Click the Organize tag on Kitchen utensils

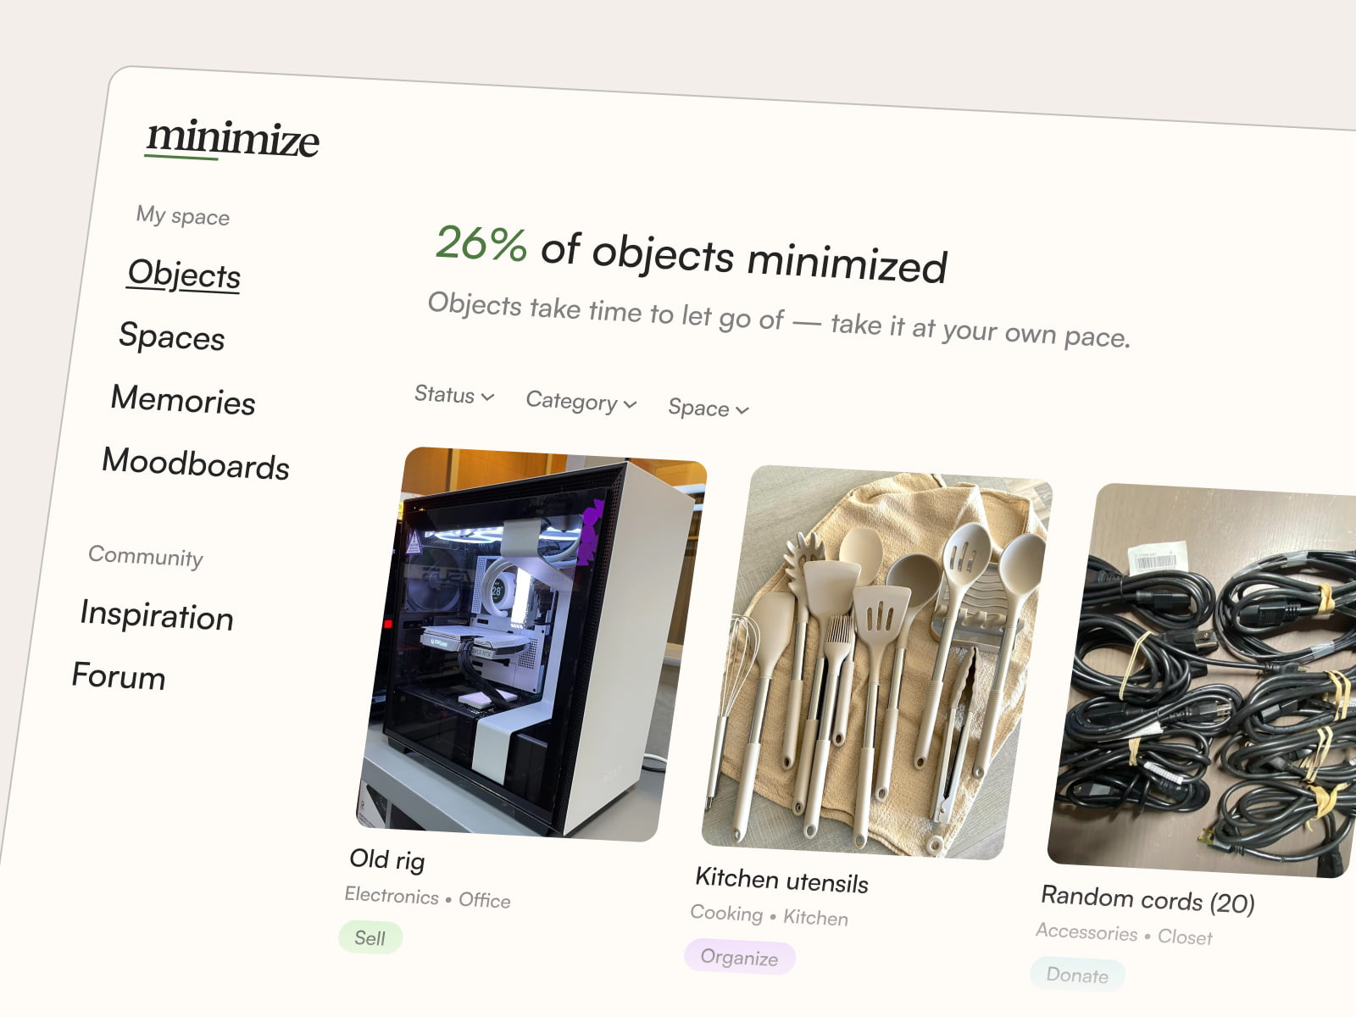point(739,959)
